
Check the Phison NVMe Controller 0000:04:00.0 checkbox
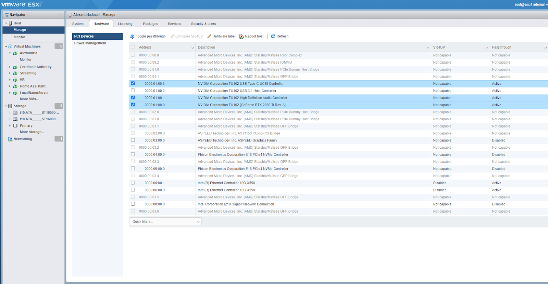[133, 154]
